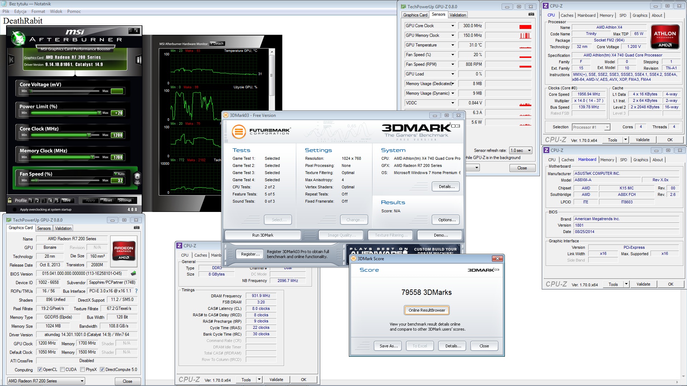Switch to SPD tab in Mainboard CPU-Z window

click(x=623, y=160)
